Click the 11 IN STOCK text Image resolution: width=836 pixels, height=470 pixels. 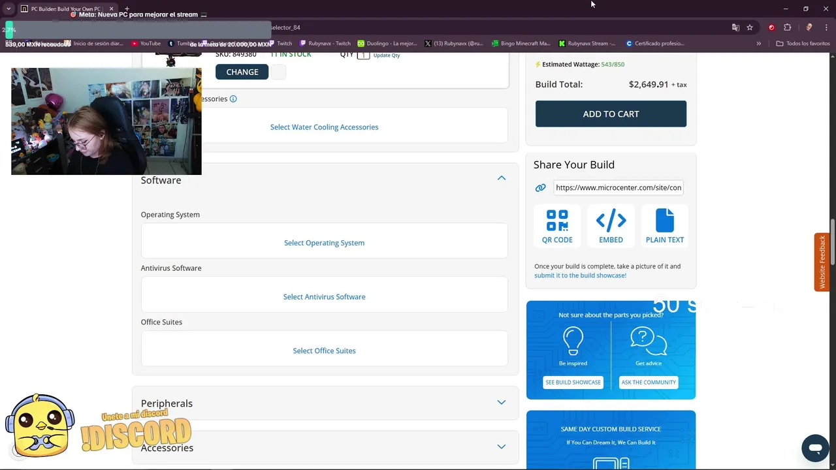pyautogui.click(x=291, y=54)
